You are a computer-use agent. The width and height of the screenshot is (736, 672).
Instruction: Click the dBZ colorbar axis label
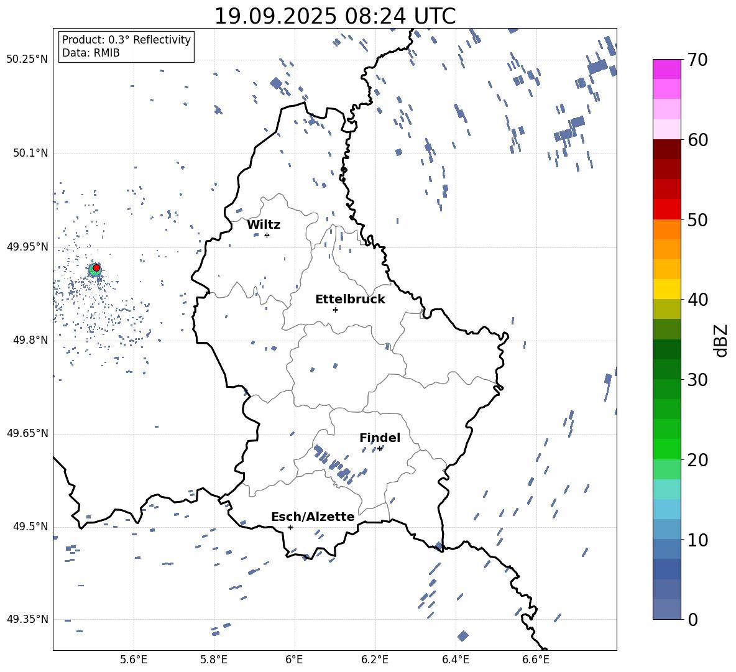click(721, 340)
